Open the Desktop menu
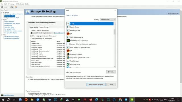182x102 pixels. pos(11,4)
